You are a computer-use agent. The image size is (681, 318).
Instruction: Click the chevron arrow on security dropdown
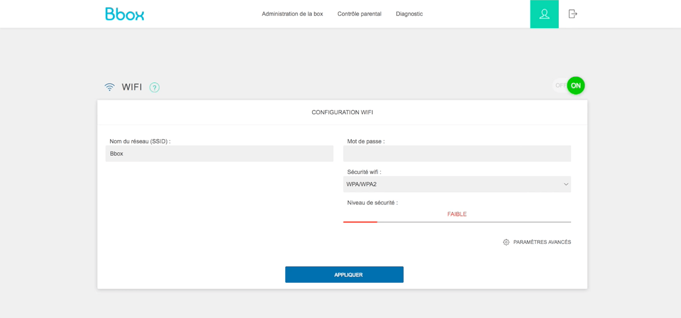click(566, 184)
